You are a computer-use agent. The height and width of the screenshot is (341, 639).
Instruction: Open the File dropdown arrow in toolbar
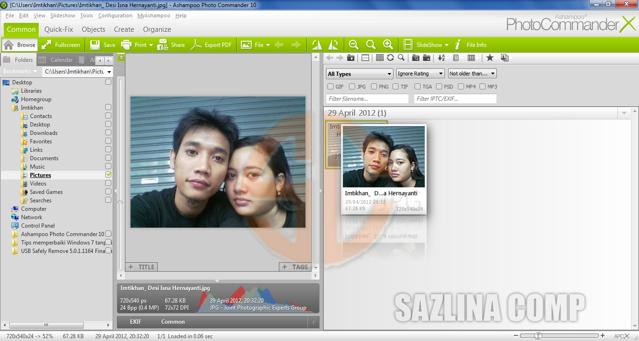pyautogui.click(x=268, y=45)
